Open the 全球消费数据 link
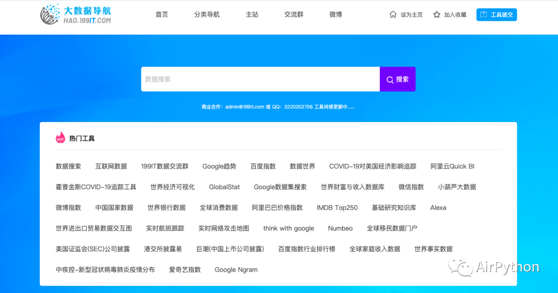The image size is (558, 293). point(219,208)
